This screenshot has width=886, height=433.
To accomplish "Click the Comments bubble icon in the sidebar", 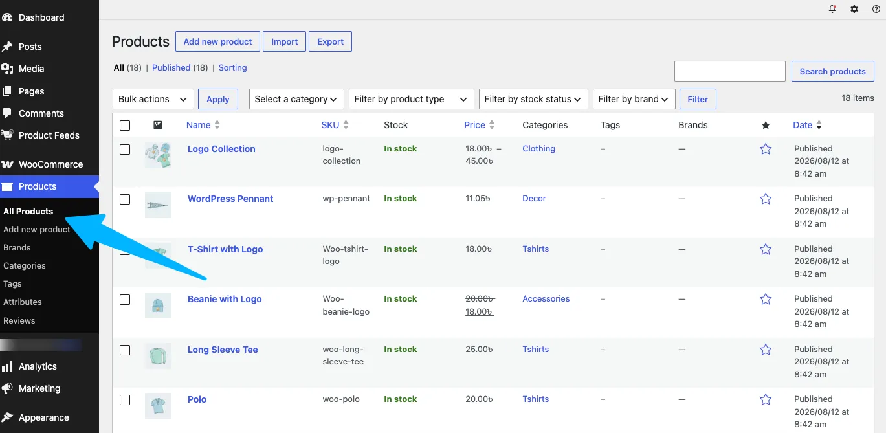I will (x=7, y=113).
